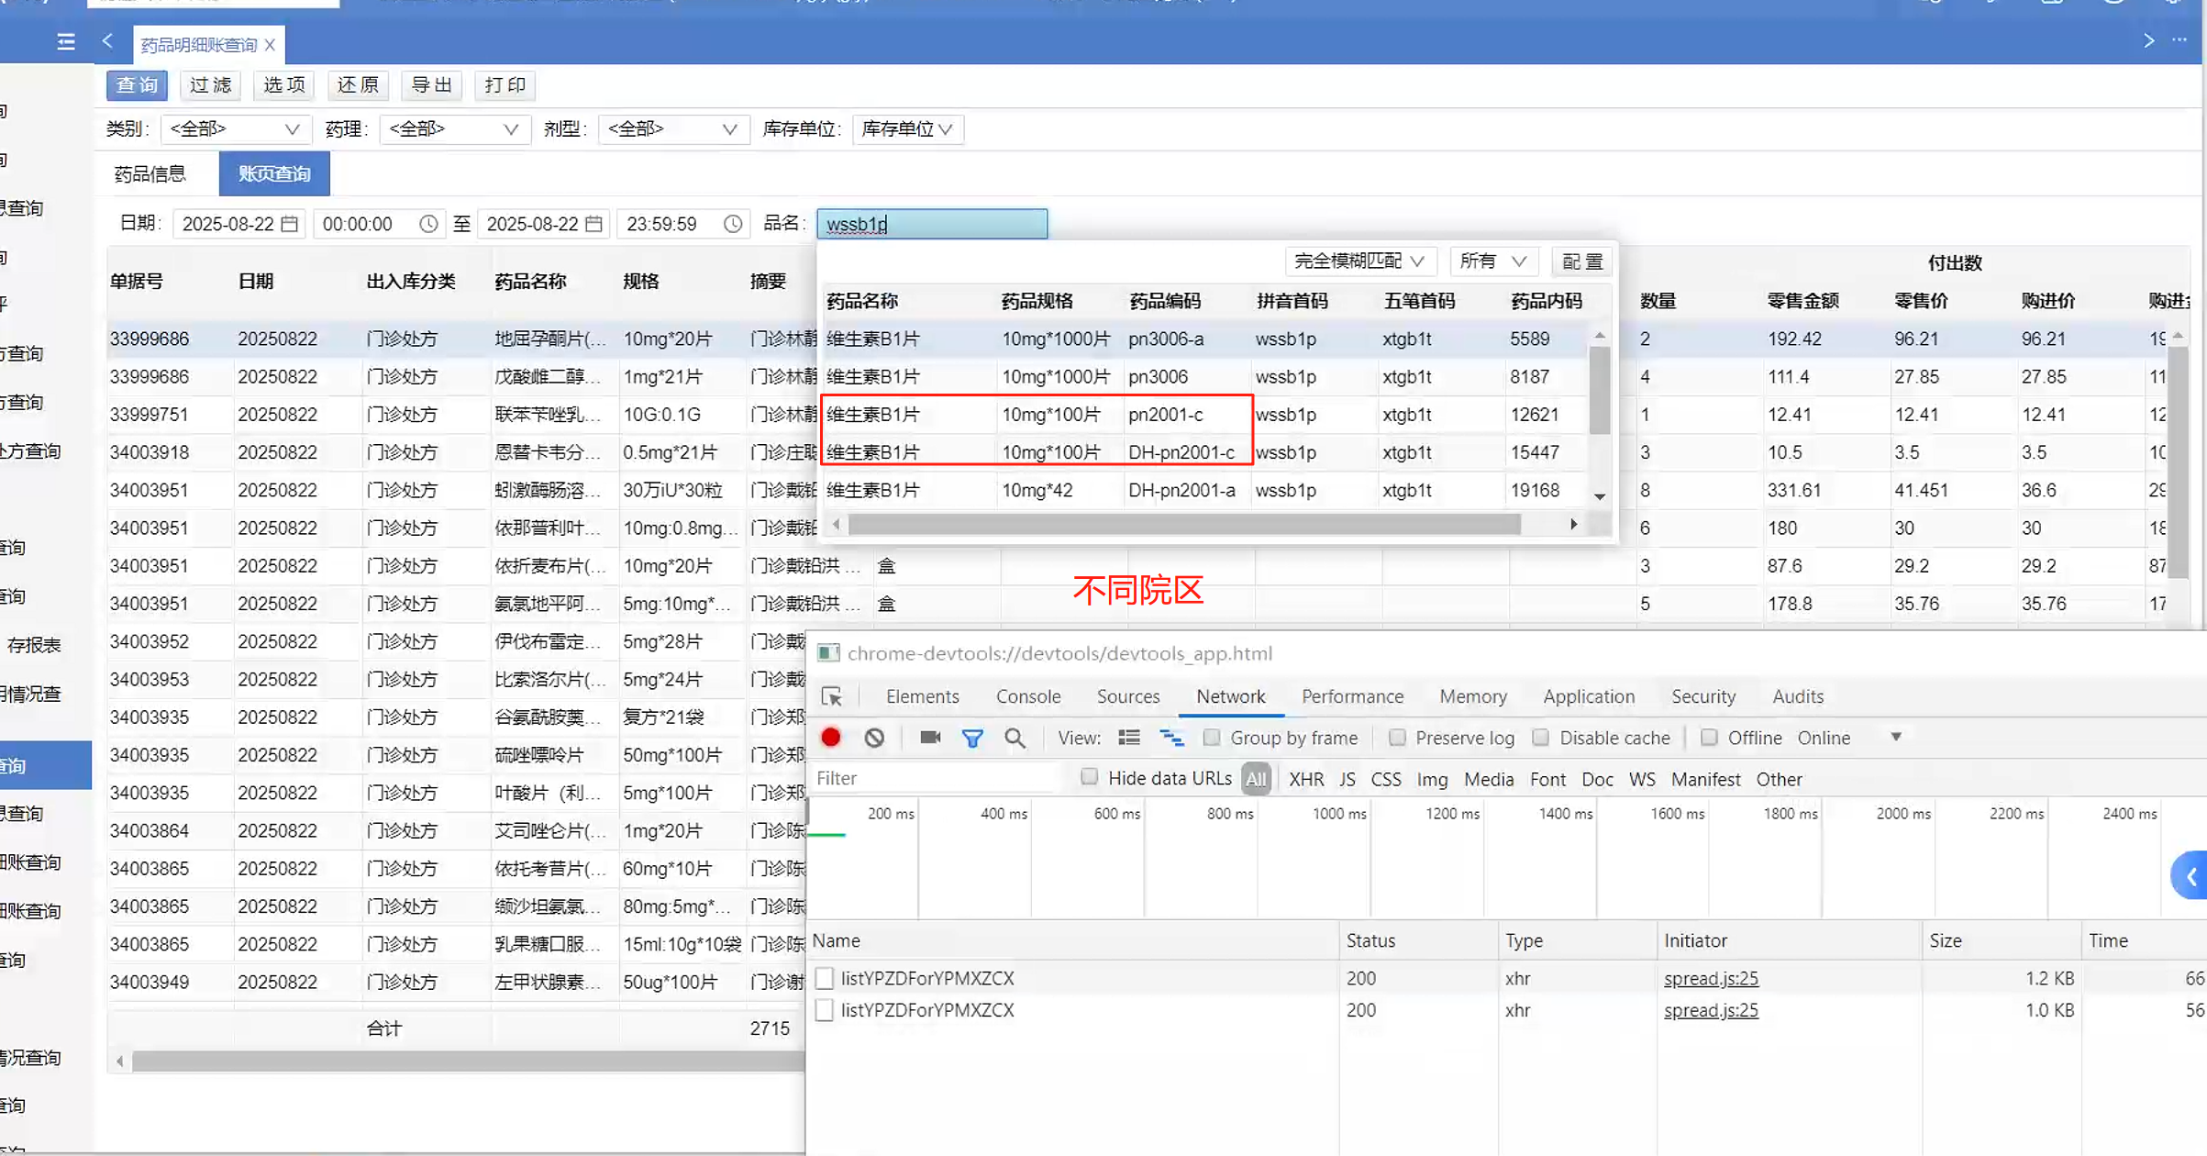
Task: Click the clear network log icon
Action: 874,738
